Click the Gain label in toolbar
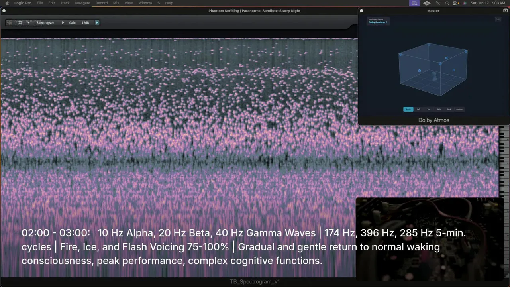 pos(72,23)
